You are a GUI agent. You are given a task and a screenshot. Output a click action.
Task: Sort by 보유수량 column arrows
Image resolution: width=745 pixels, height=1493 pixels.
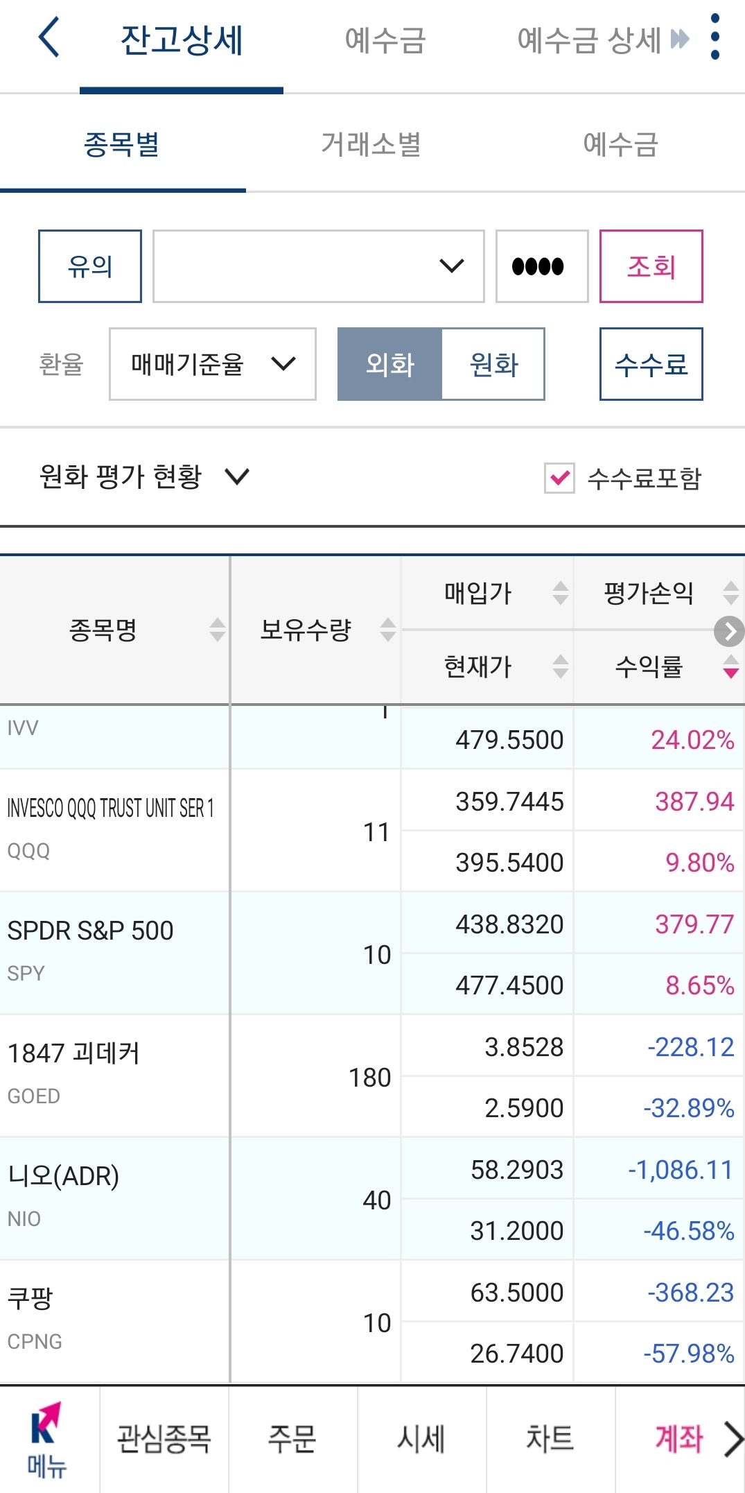388,630
